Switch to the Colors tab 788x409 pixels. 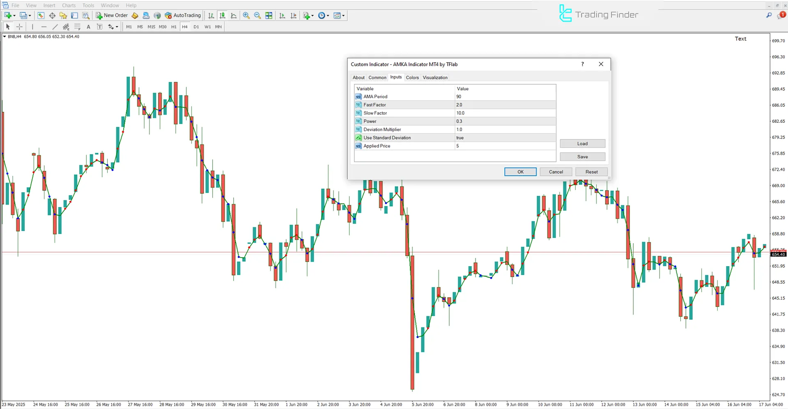[x=412, y=77]
